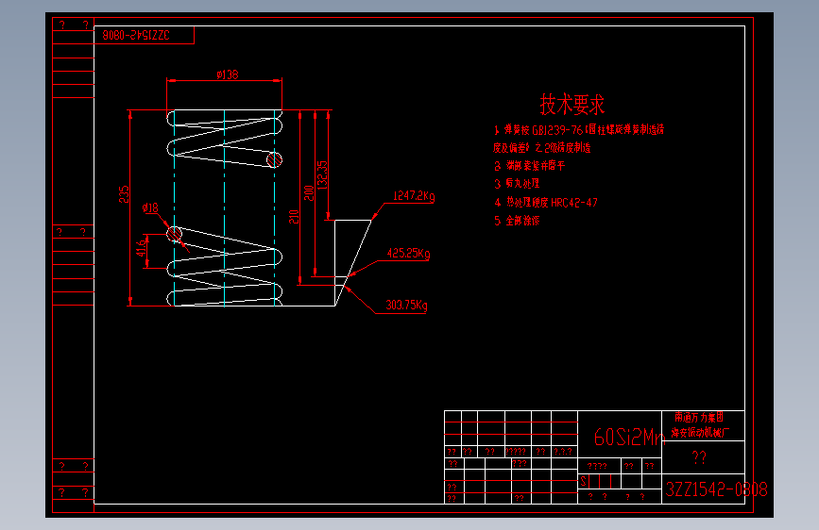Select the ø18 wire diameter label

pos(150,208)
